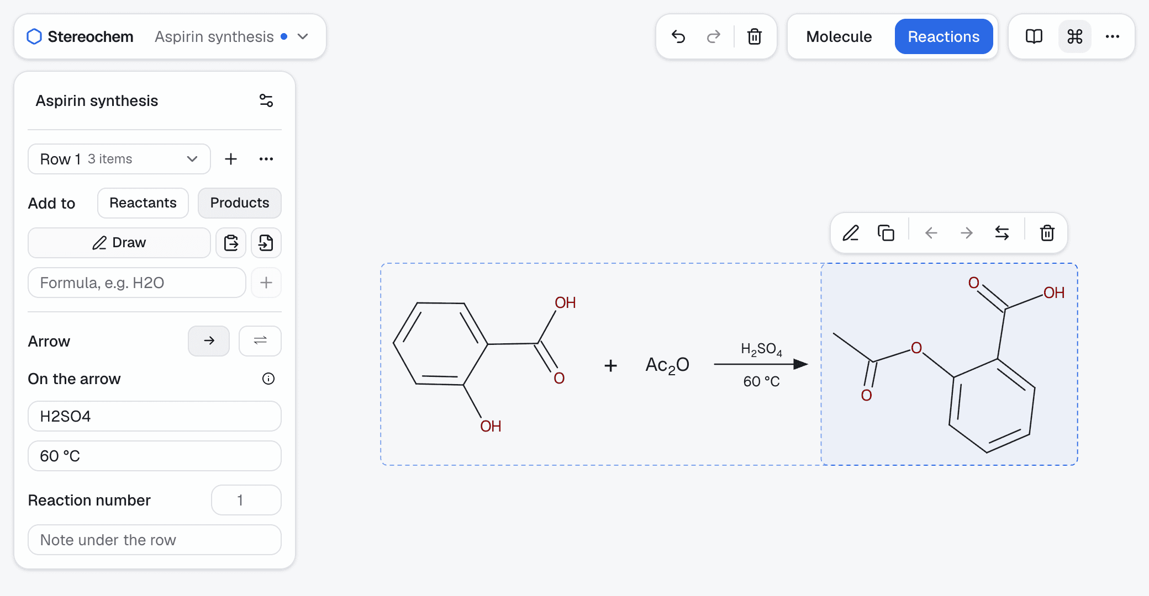Select the equilibrium arrow type
The width and height of the screenshot is (1149, 596).
coord(260,341)
